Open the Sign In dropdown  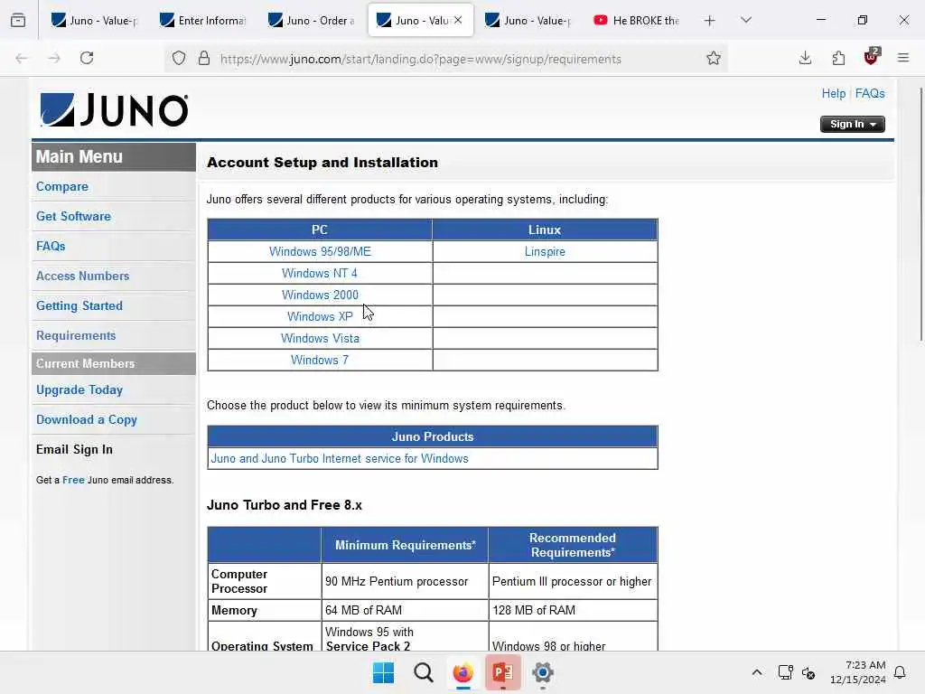click(853, 124)
